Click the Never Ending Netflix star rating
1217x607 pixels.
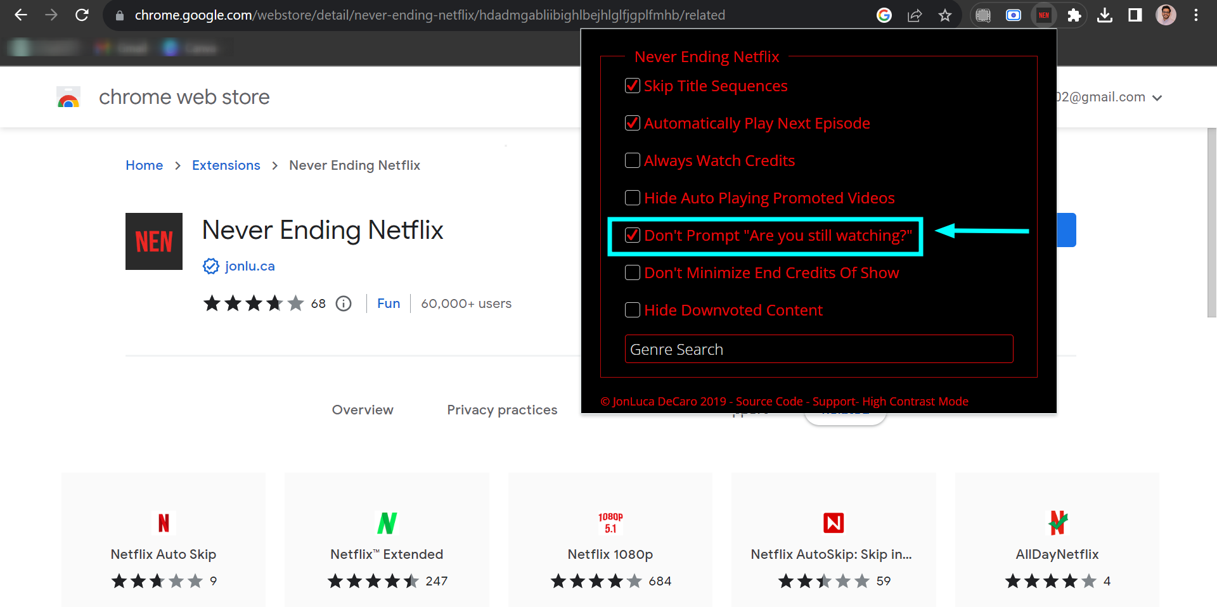[x=254, y=303]
